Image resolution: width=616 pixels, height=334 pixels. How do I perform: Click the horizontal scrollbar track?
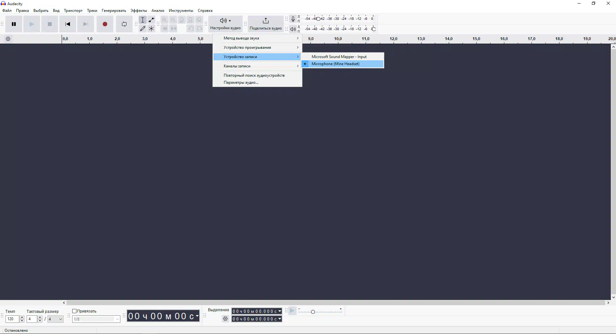(335, 303)
